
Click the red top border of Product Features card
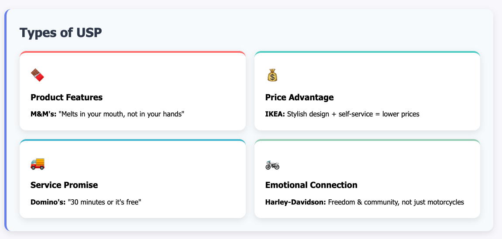tap(133, 52)
